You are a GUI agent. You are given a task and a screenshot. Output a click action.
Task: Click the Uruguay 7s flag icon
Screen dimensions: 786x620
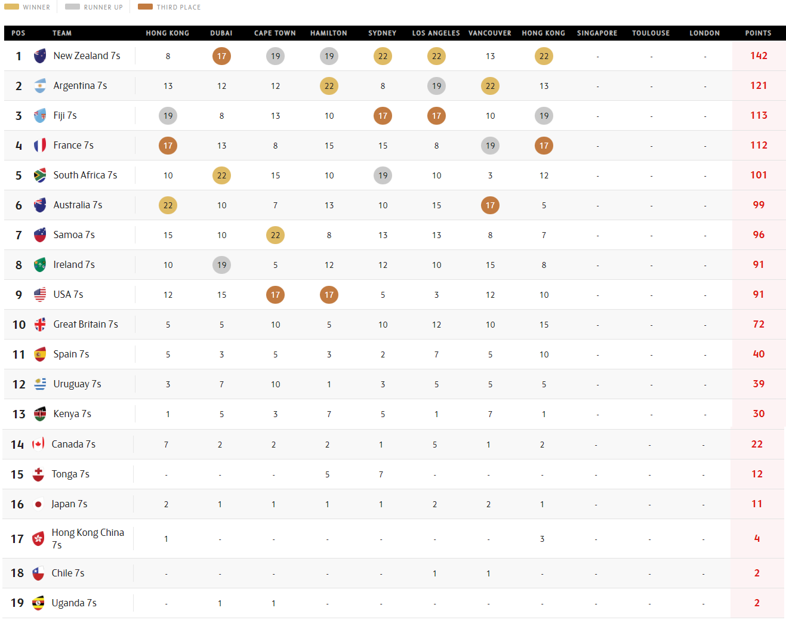tap(40, 384)
